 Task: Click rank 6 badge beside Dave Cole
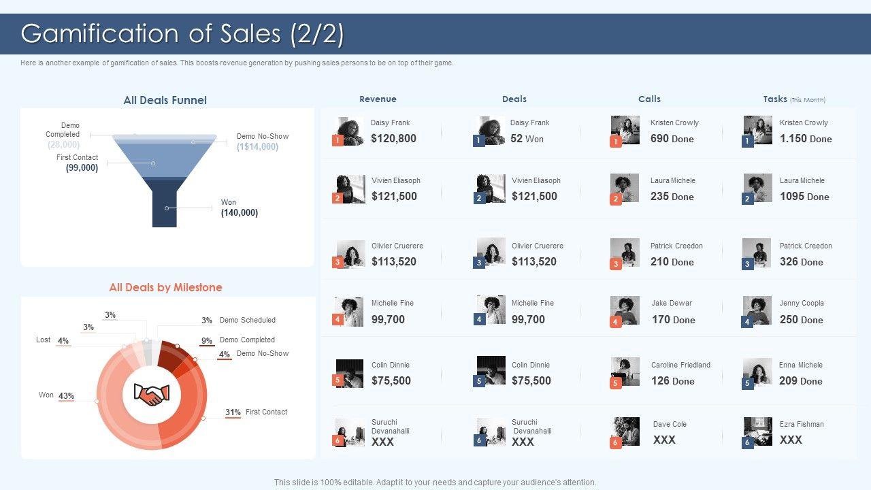pos(616,442)
